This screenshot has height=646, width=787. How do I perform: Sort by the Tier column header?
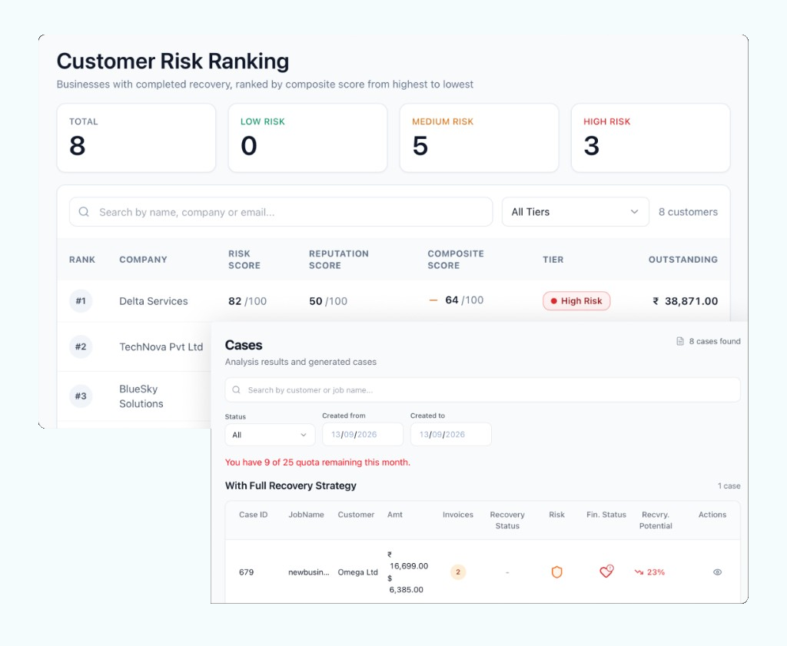(553, 260)
